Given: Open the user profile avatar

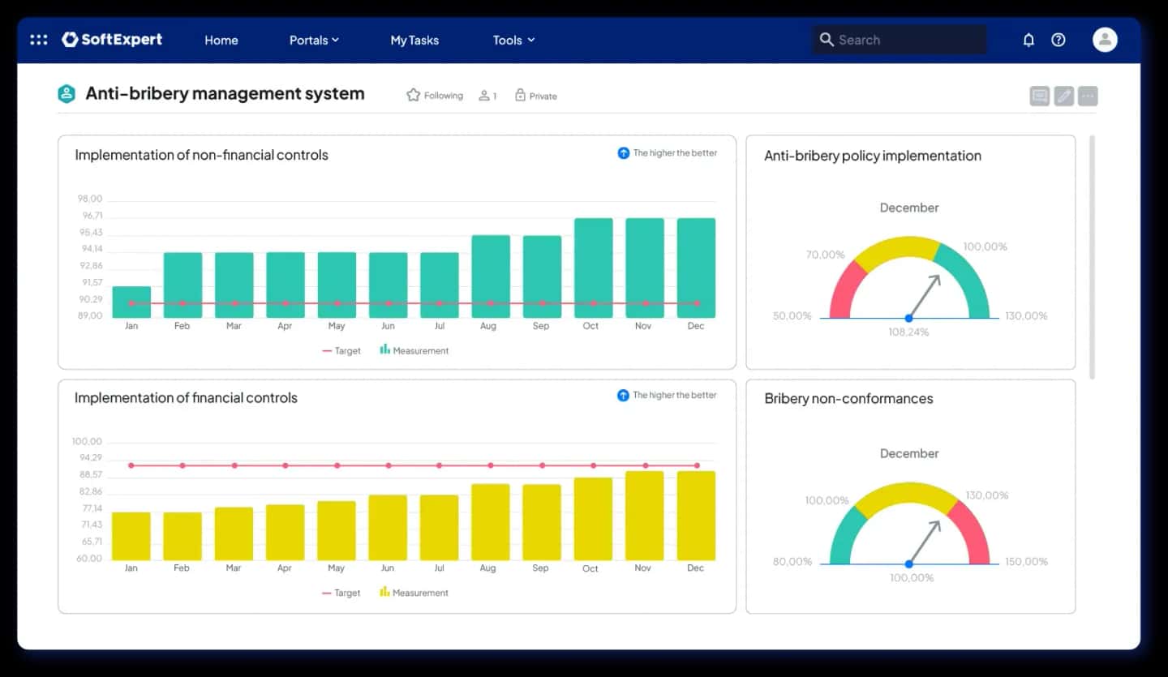Looking at the screenshot, I should [1105, 40].
